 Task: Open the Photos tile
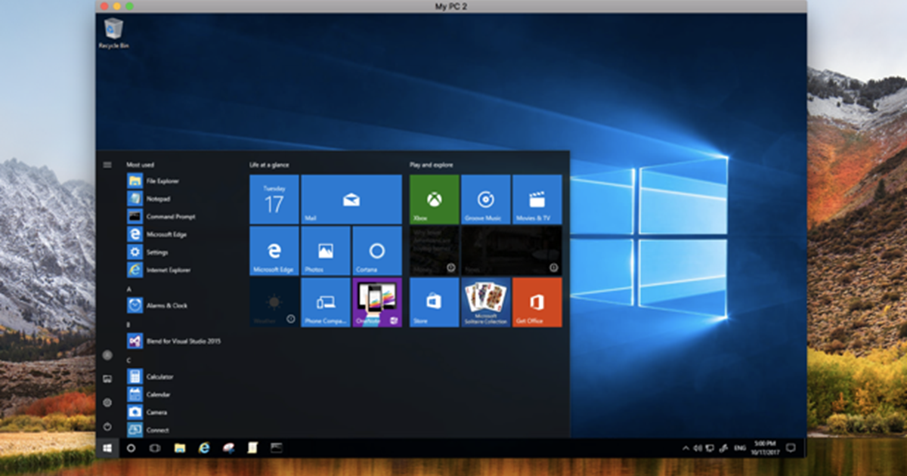point(325,251)
